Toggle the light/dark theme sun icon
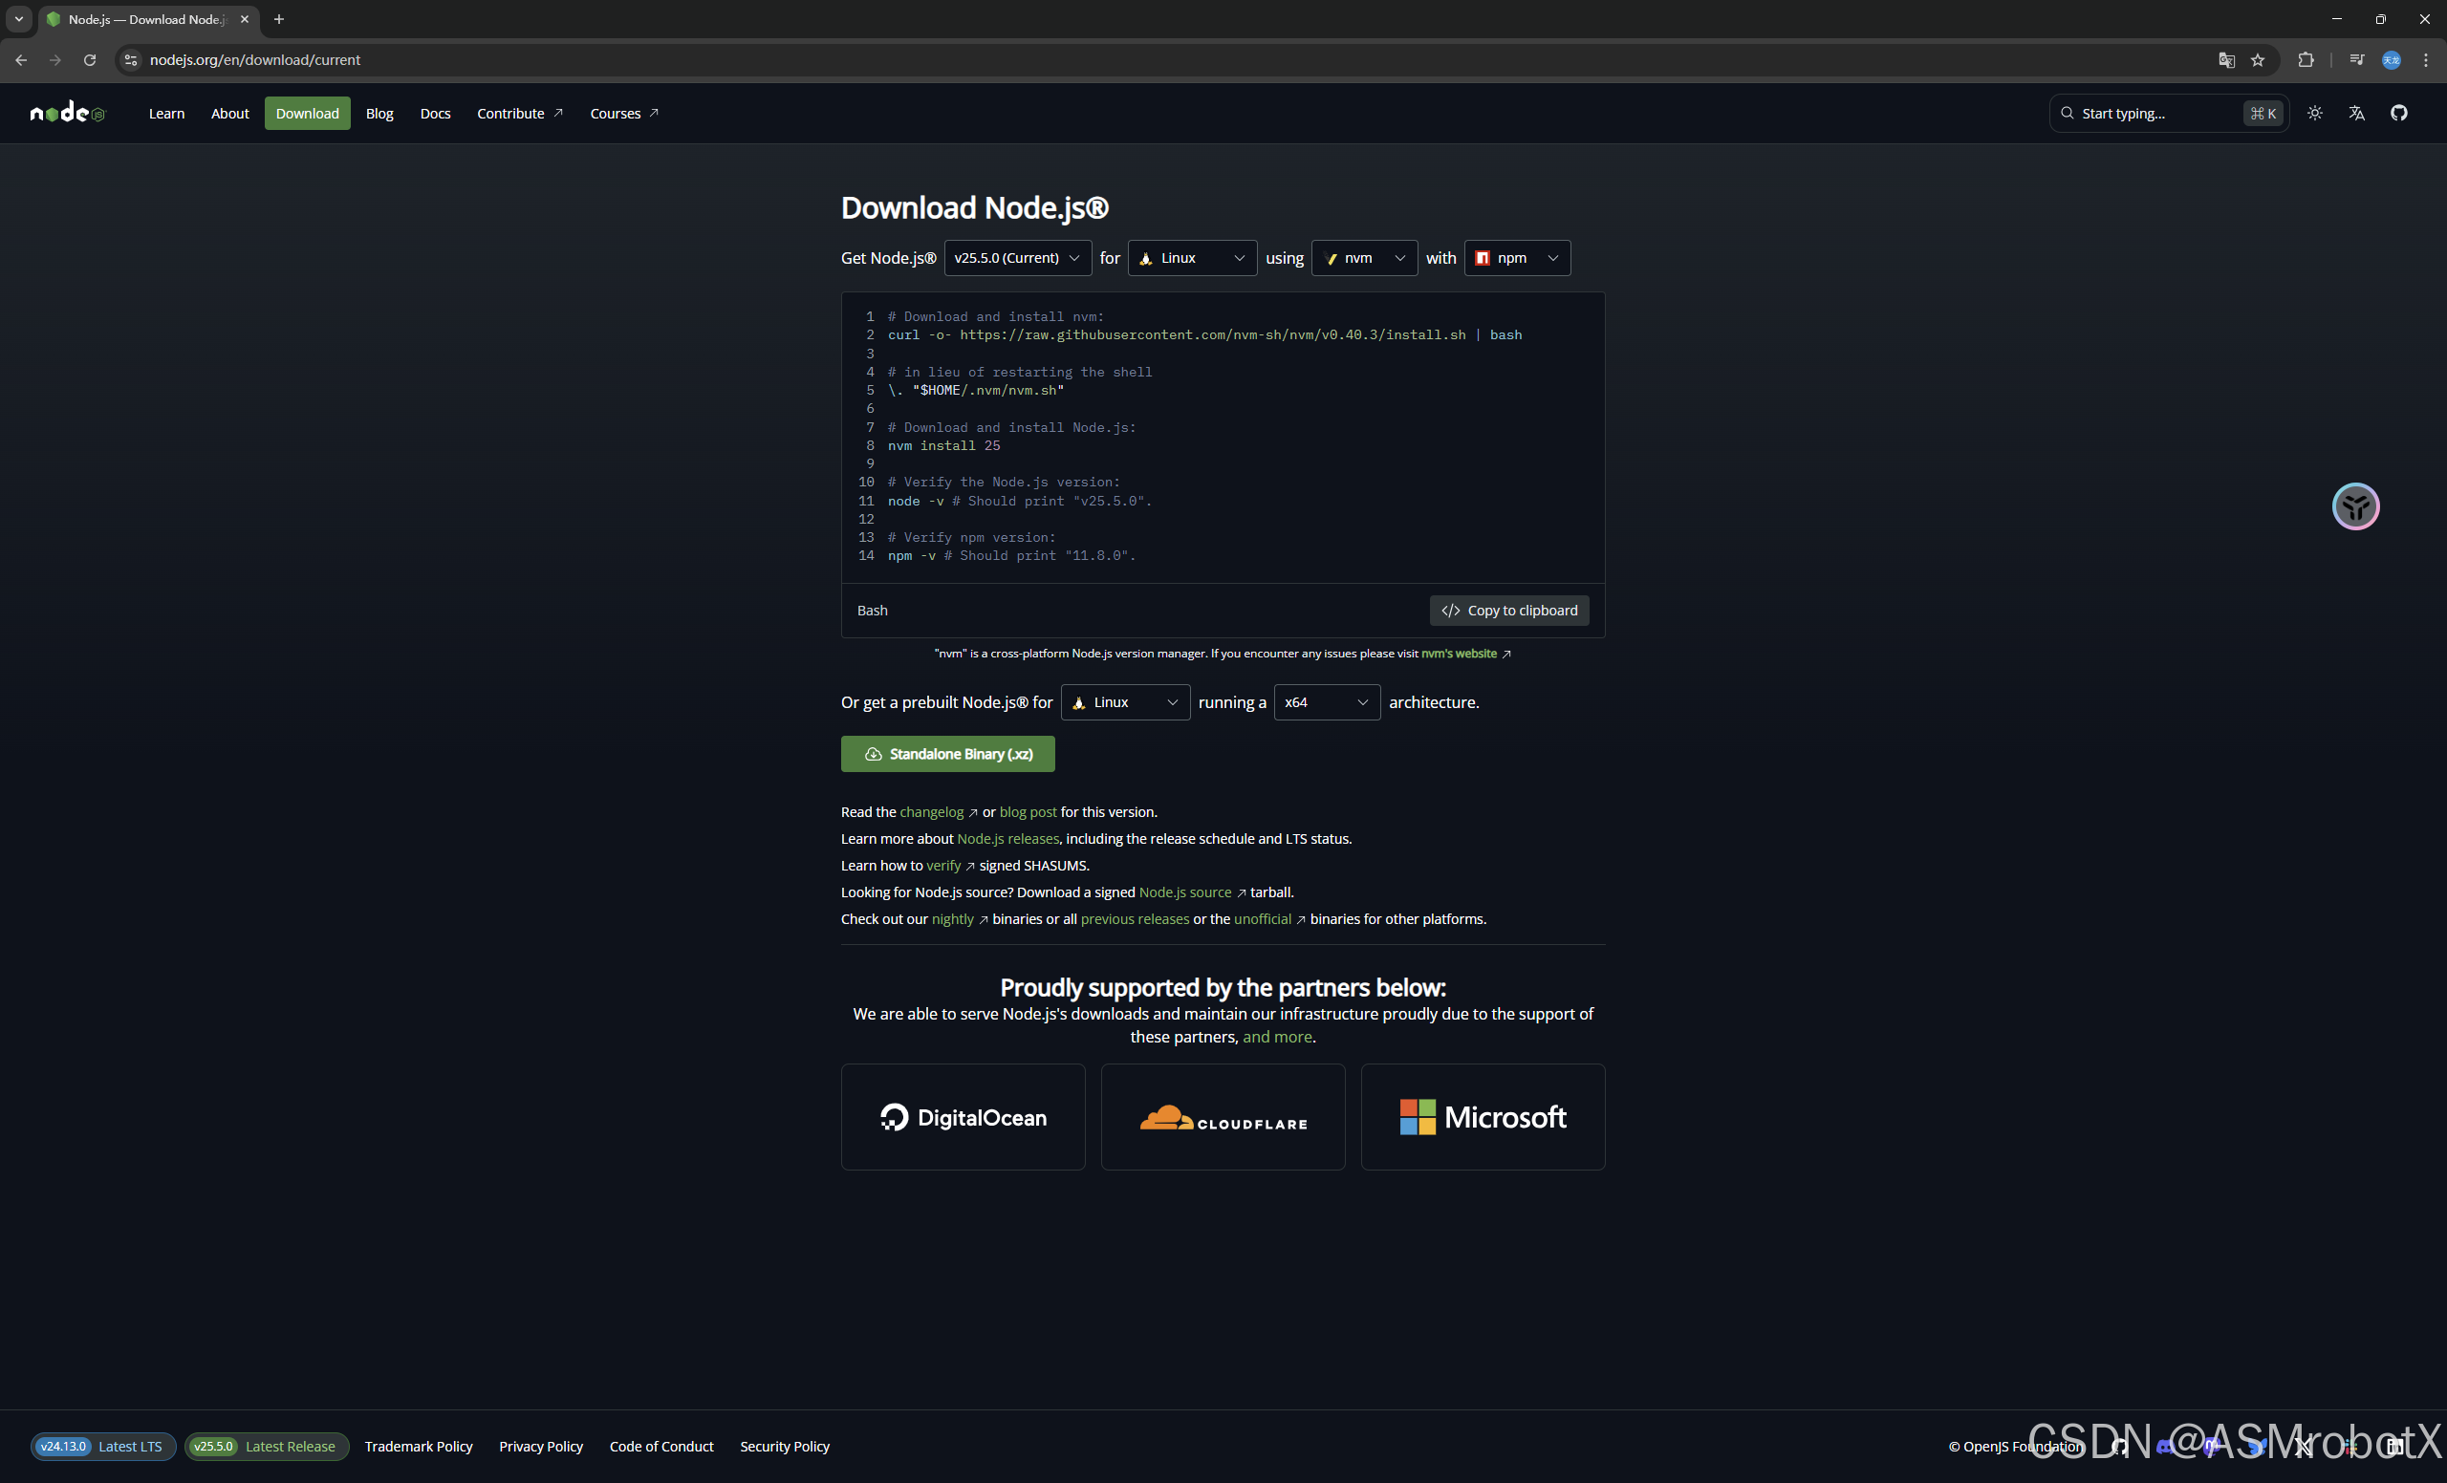The width and height of the screenshot is (2447, 1483). [2315, 113]
